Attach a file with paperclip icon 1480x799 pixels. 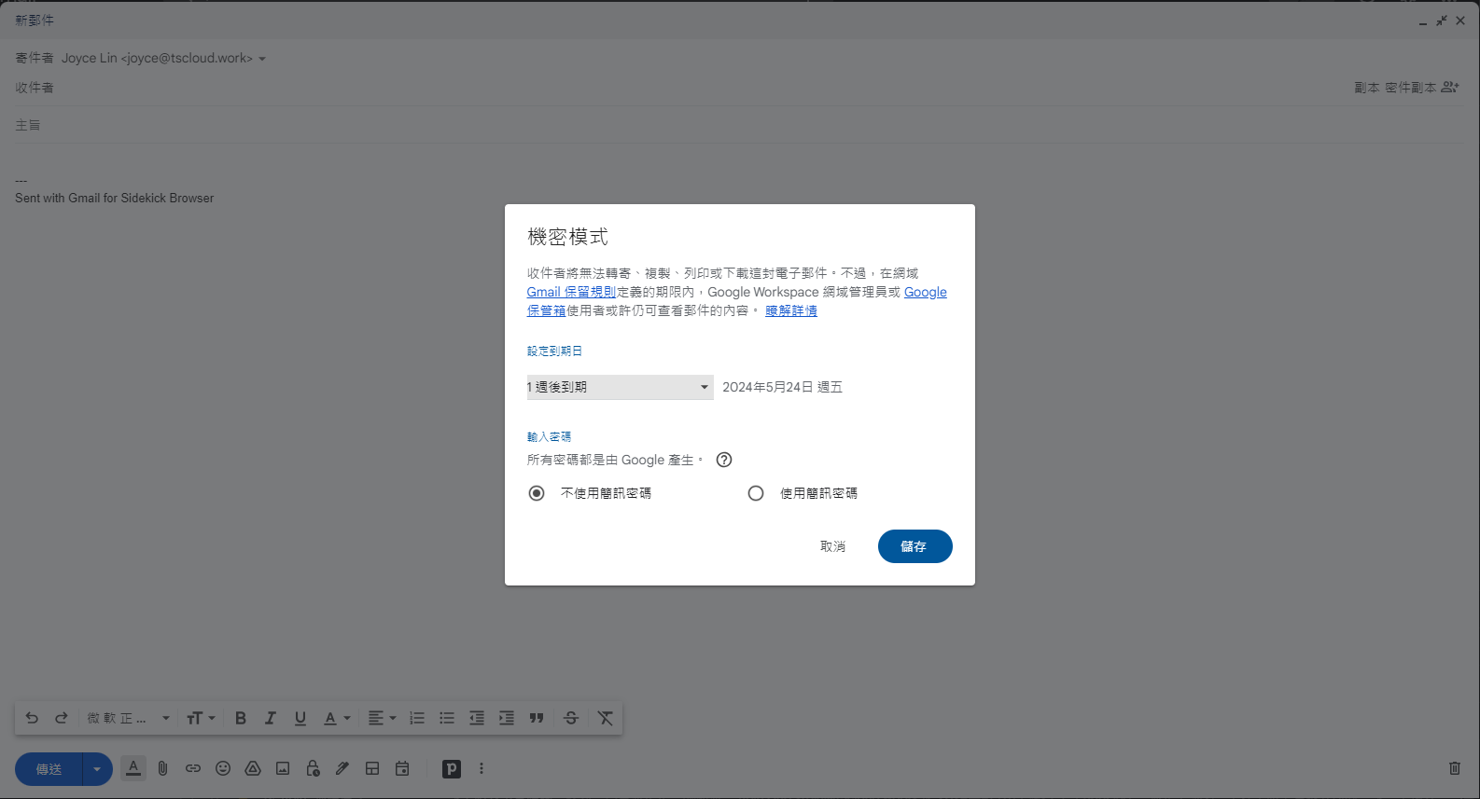click(163, 768)
